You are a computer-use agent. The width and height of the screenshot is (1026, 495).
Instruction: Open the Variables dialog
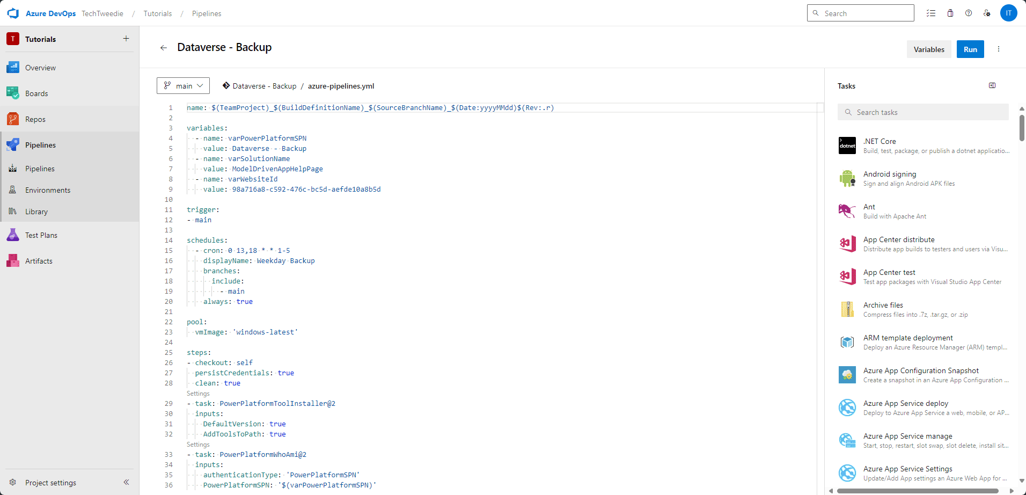tap(929, 49)
